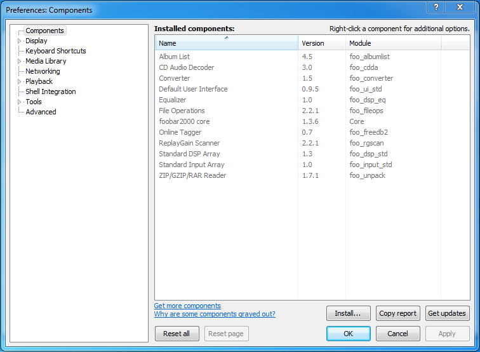Click the foo_dsp_eq module cell
Viewport: 480px width, 352px height.
click(x=368, y=100)
